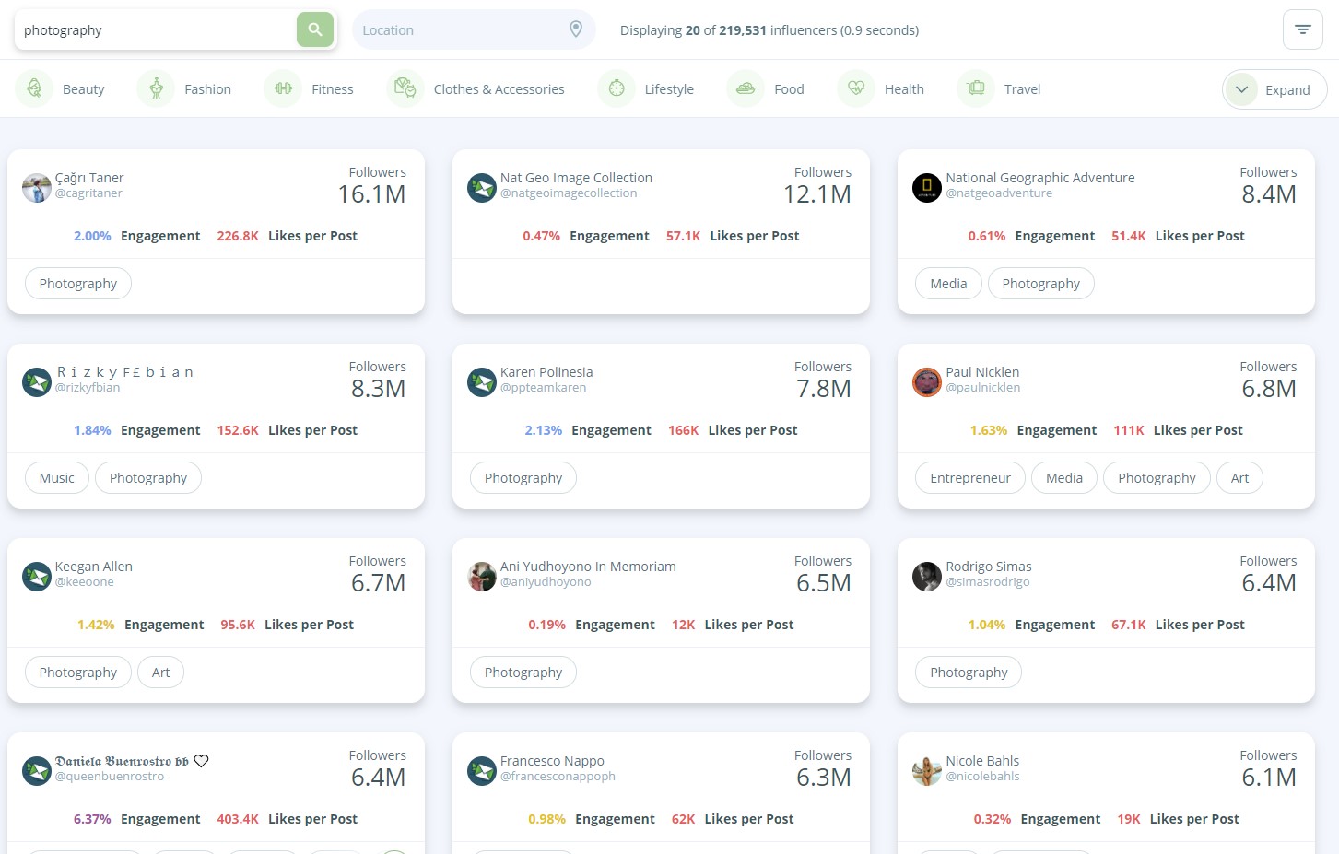
Task: Click the 16.1M followers count
Action: pyautogui.click(x=371, y=194)
